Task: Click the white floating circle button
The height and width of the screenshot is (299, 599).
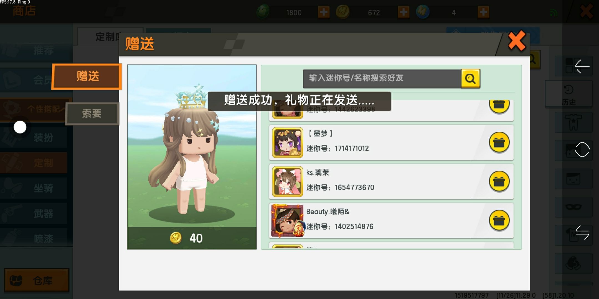Action: click(x=20, y=127)
